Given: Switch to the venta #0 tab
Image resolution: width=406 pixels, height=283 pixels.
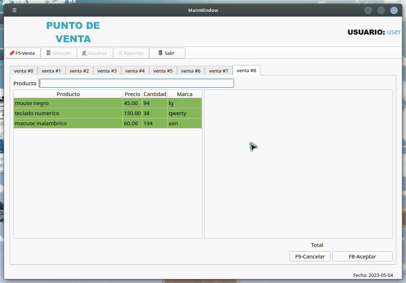Looking at the screenshot, I should [x=23, y=71].
